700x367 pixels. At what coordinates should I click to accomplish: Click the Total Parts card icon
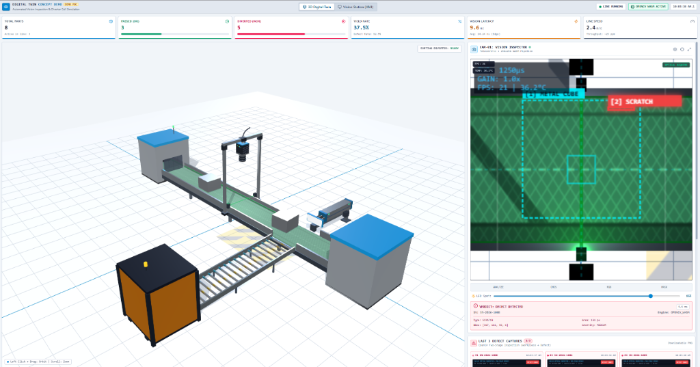tap(111, 21)
